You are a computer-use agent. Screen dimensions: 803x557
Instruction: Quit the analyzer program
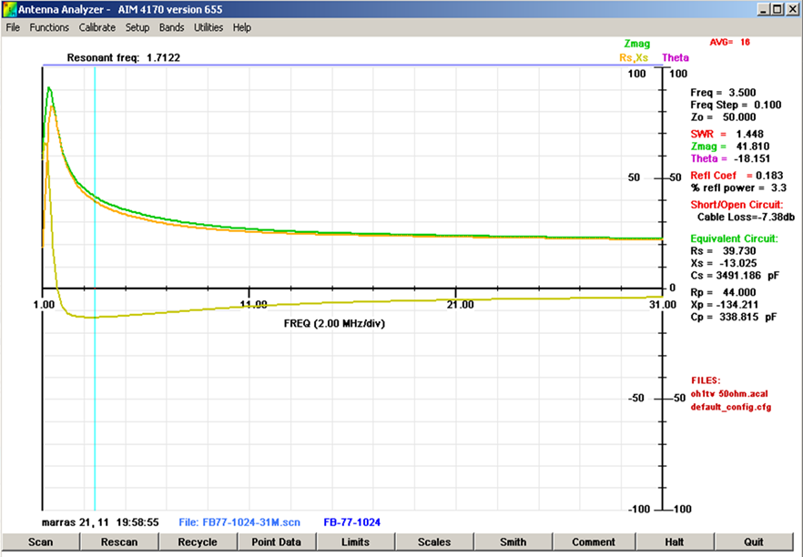753,542
